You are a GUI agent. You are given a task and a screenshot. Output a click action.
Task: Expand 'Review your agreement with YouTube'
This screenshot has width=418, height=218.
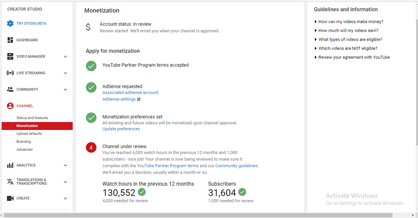(352, 57)
